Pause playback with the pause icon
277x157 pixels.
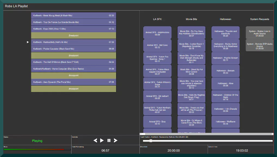(x=109, y=140)
